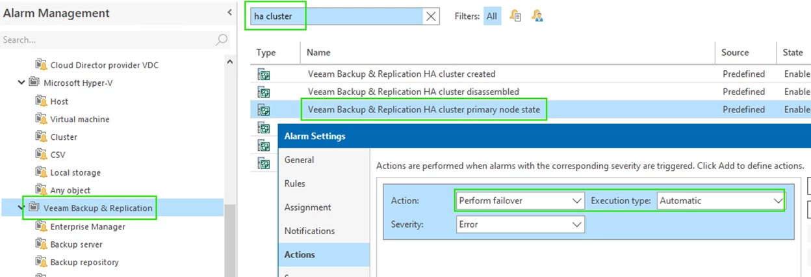Sort alarms by the Name column header
The width and height of the screenshot is (811, 277).
click(318, 53)
